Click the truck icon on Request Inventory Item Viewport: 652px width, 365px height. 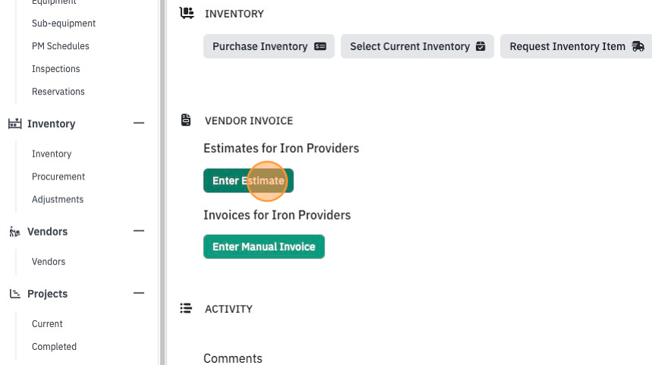pos(638,46)
